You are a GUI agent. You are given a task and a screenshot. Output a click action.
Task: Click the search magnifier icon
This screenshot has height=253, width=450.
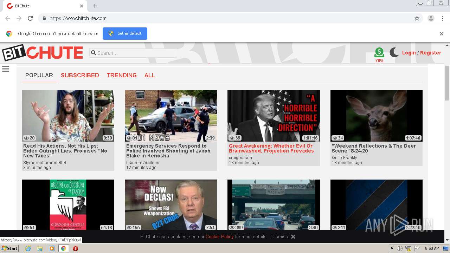coord(94,53)
